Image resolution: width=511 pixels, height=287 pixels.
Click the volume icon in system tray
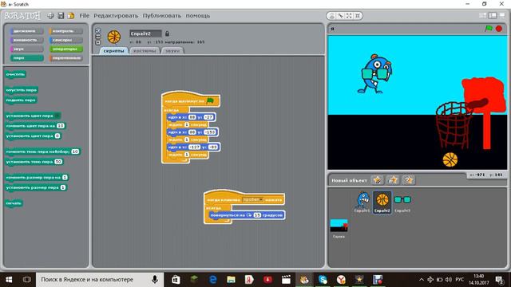click(x=449, y=280)
